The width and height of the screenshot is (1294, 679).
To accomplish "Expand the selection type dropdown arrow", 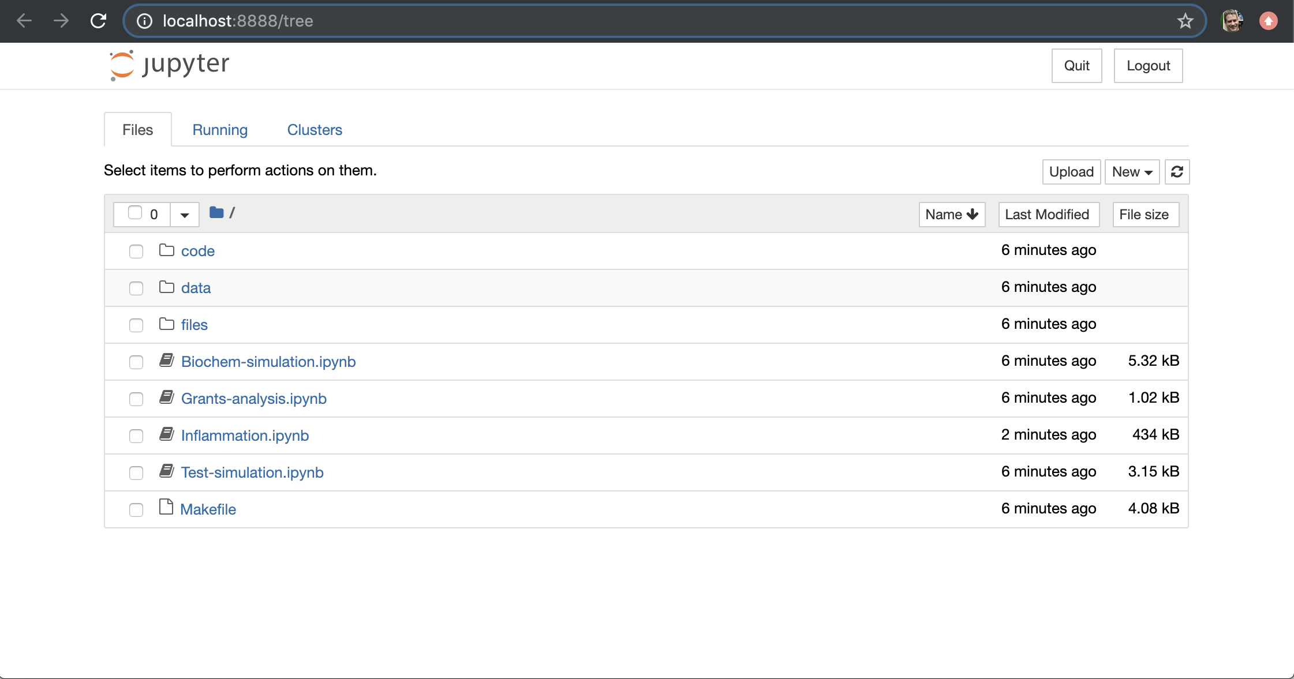I will [x=185, y=215].
